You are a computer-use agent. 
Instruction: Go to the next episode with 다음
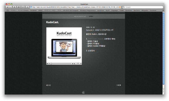click(x=119, y=85)
